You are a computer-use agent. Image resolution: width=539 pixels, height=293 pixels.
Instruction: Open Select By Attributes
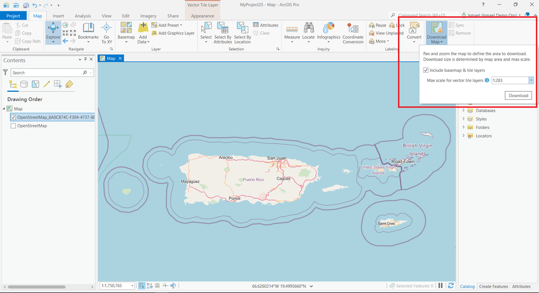pos(223,33)
